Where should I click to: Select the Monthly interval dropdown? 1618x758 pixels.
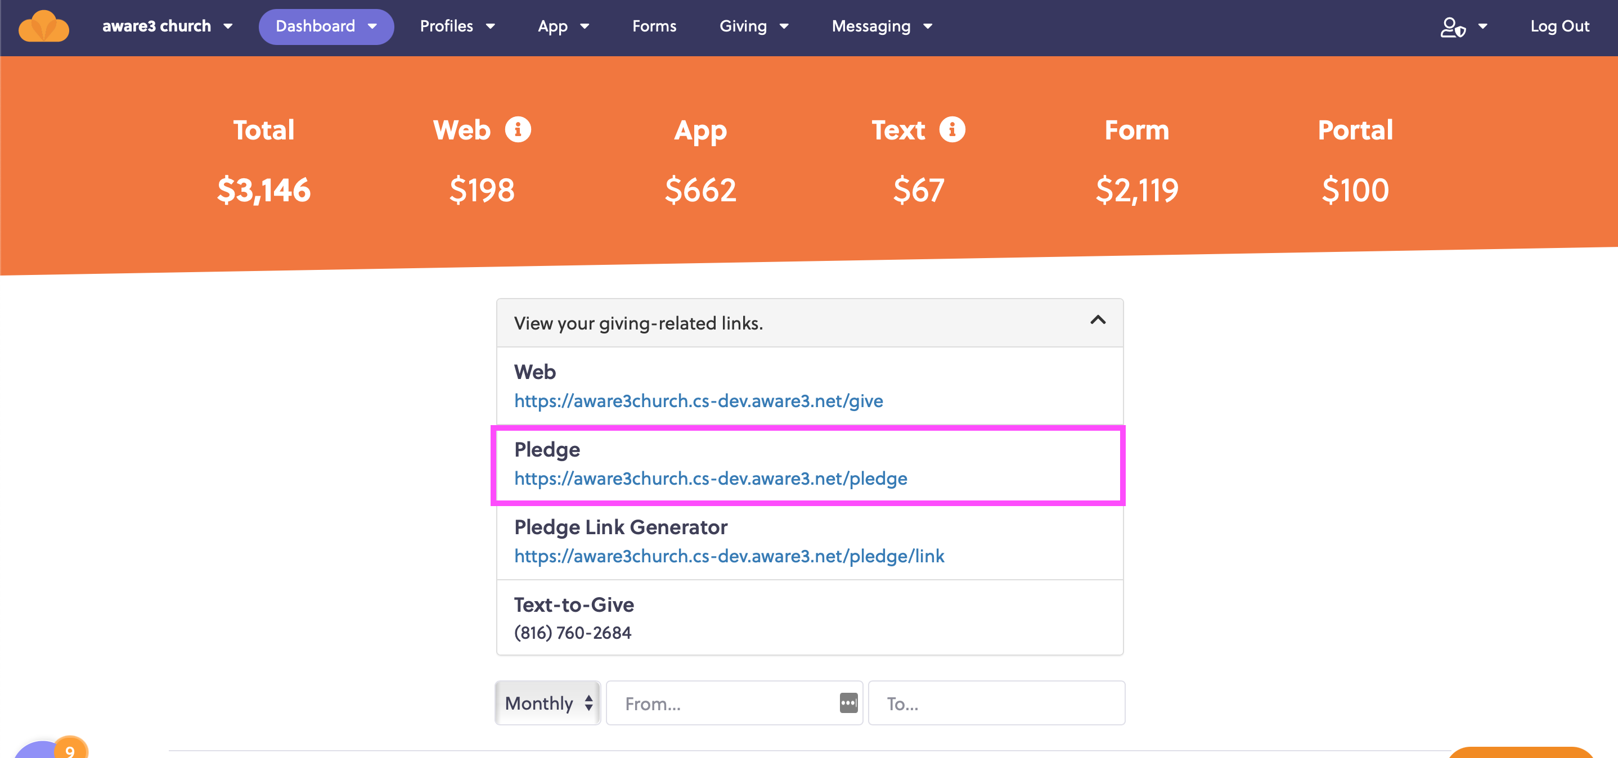click(x=548, y=703)
